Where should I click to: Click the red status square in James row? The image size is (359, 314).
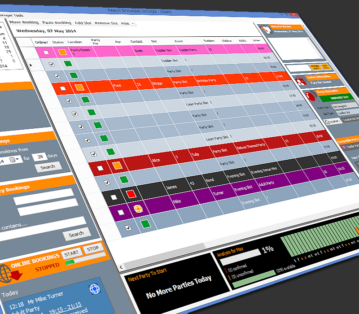(131, 194)
